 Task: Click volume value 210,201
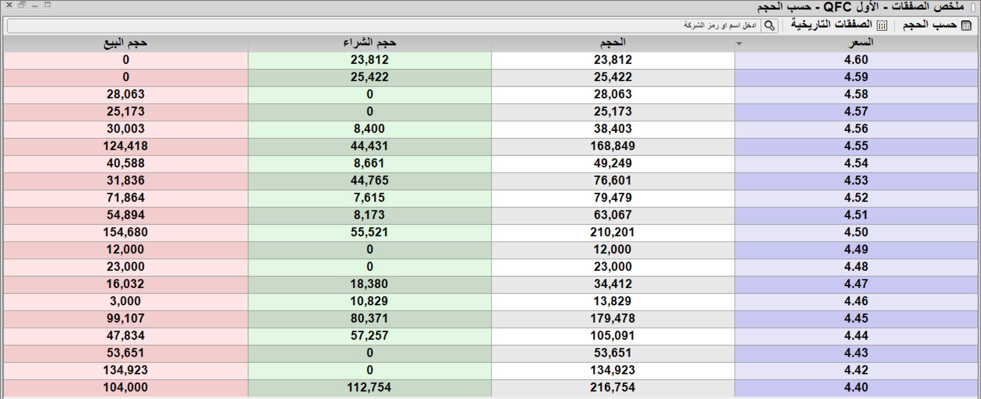(613, 232)
